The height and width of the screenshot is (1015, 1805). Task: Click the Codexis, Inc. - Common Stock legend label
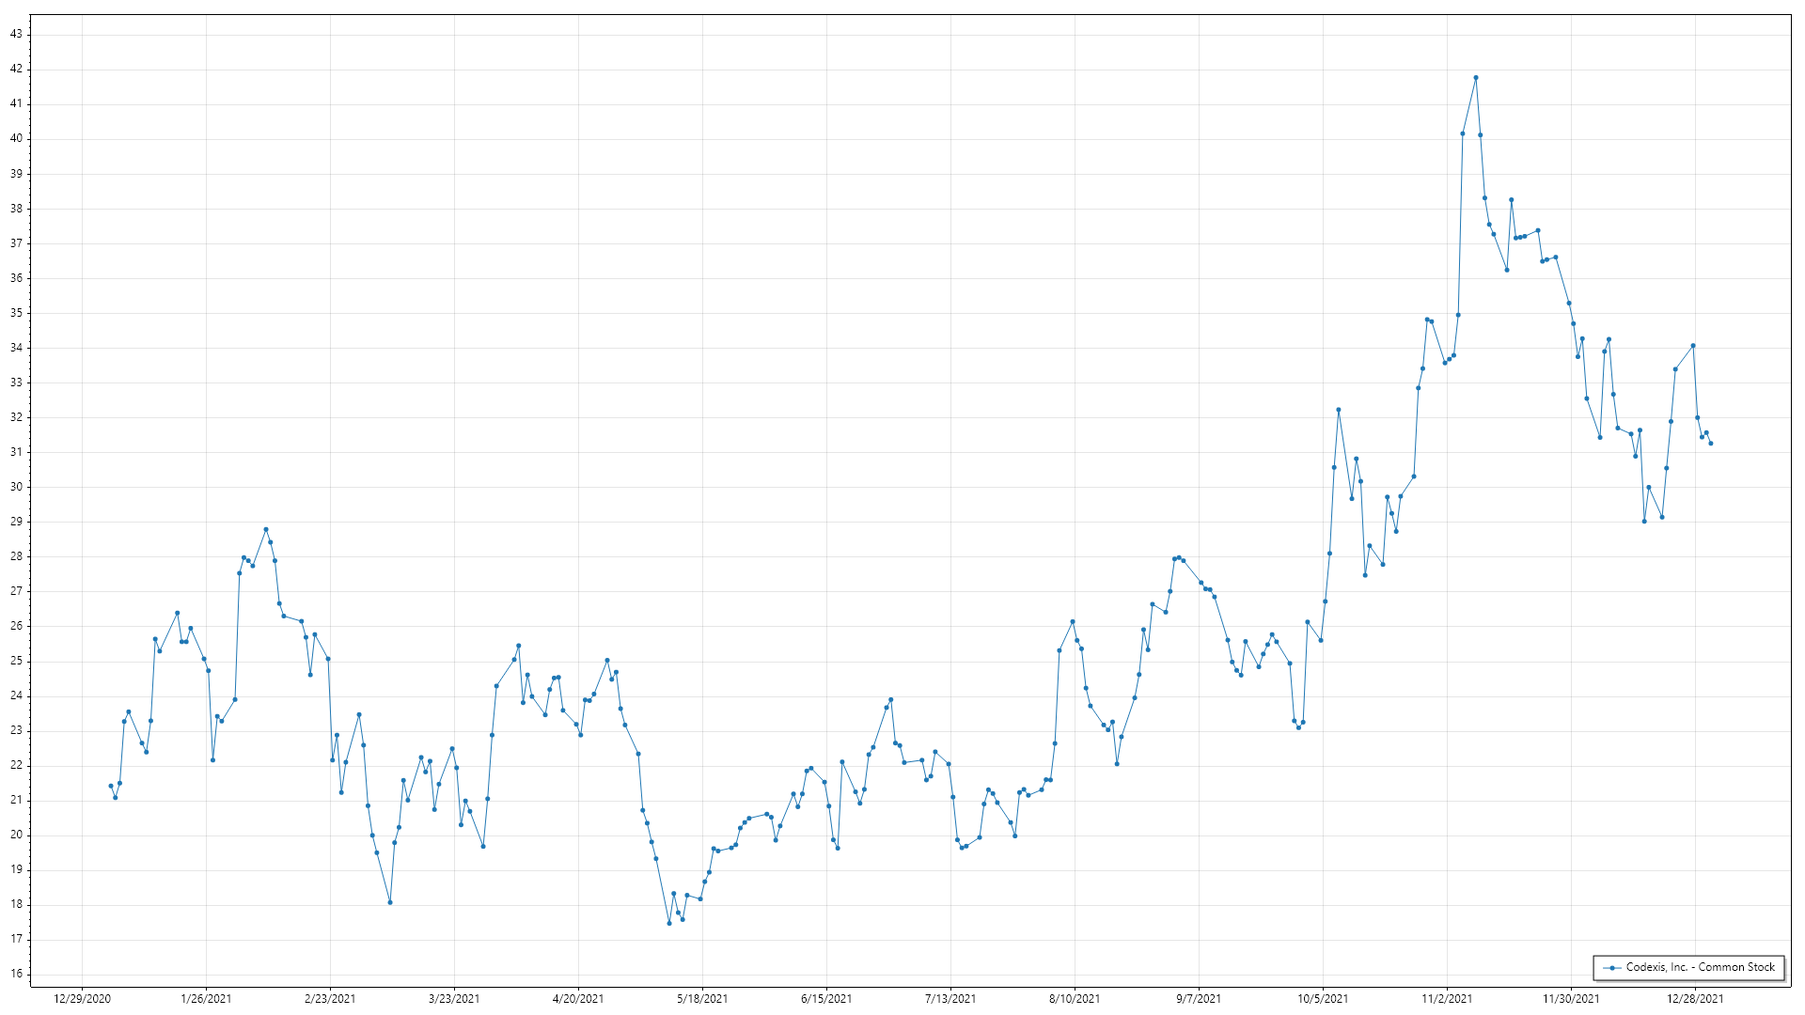click(x=1700, y=967)
